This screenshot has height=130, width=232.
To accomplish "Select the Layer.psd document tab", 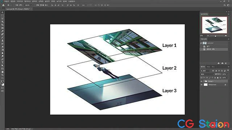I will tap(18, 9).
